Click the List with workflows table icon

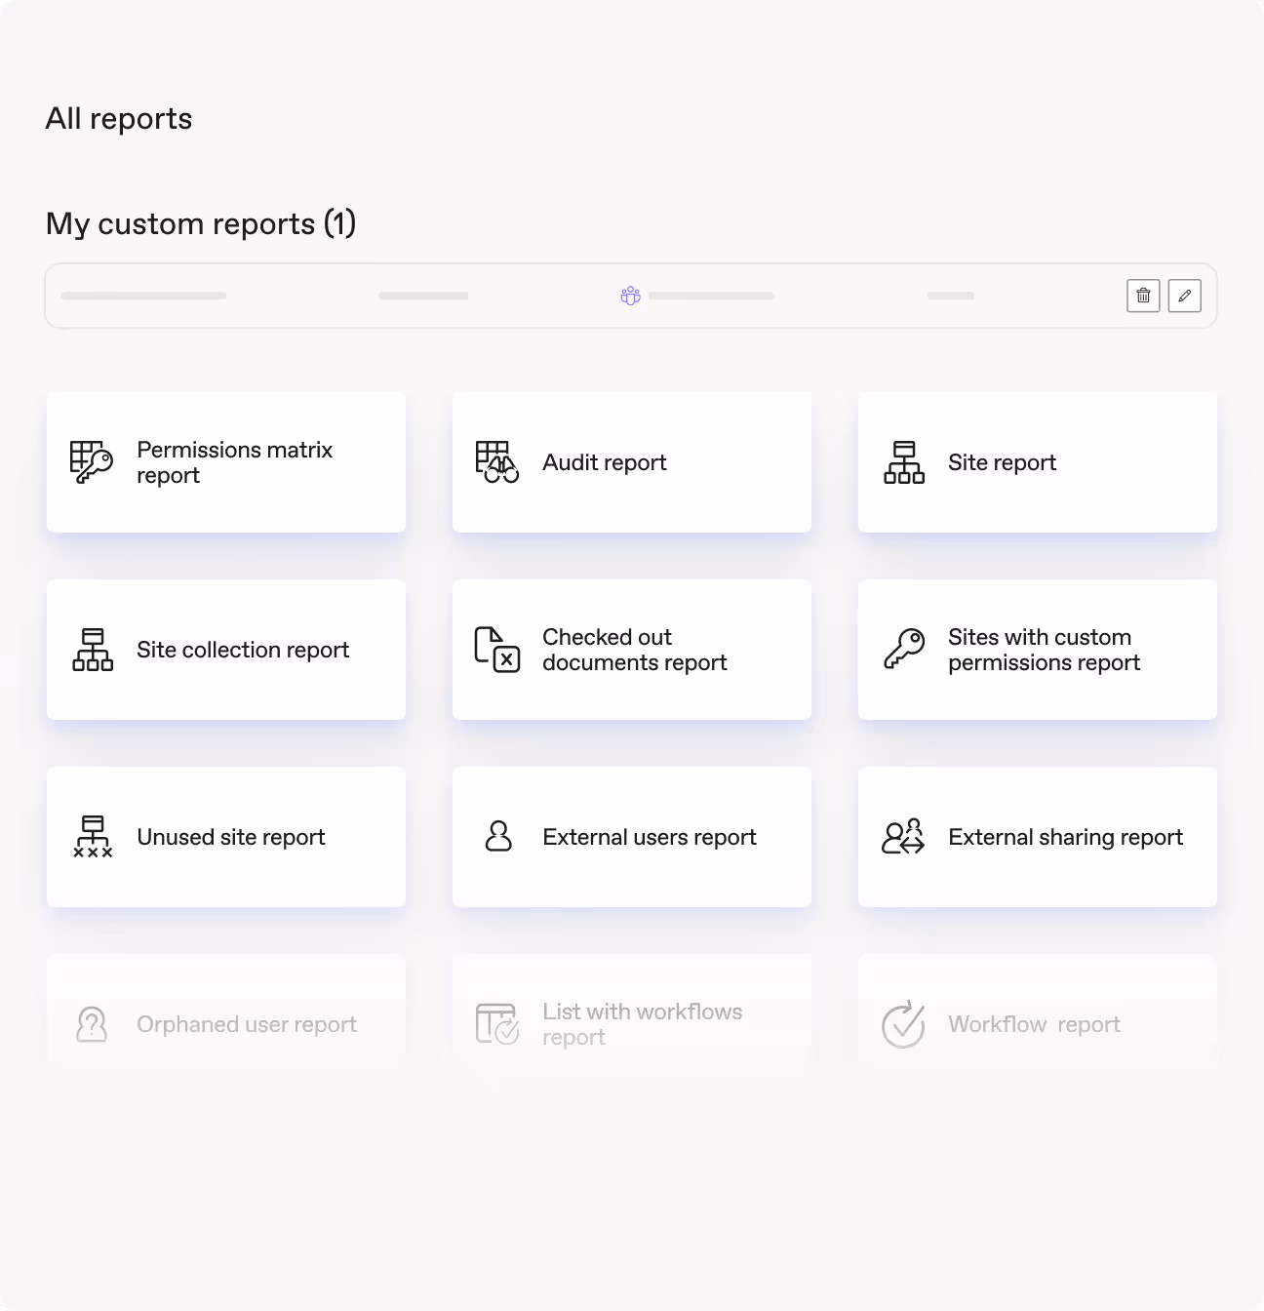coord(497,1024)
